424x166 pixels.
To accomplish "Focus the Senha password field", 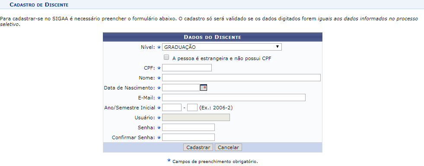I will (188, 128).
